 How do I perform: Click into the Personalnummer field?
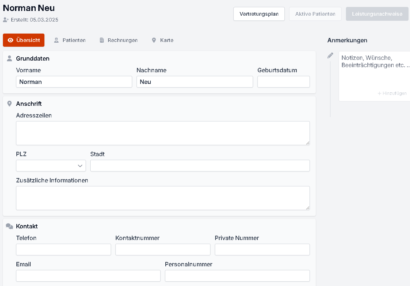pos(237,276)
